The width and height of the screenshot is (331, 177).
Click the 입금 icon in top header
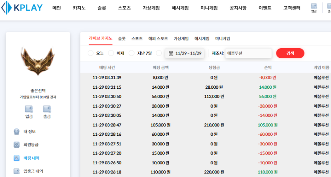(314, 7)
